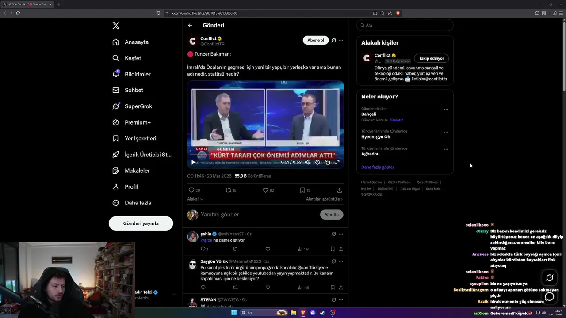Open İçerik Üreticisi studio in sidebar
Viewport: 566px width, 318px height.
coord(141,155)
